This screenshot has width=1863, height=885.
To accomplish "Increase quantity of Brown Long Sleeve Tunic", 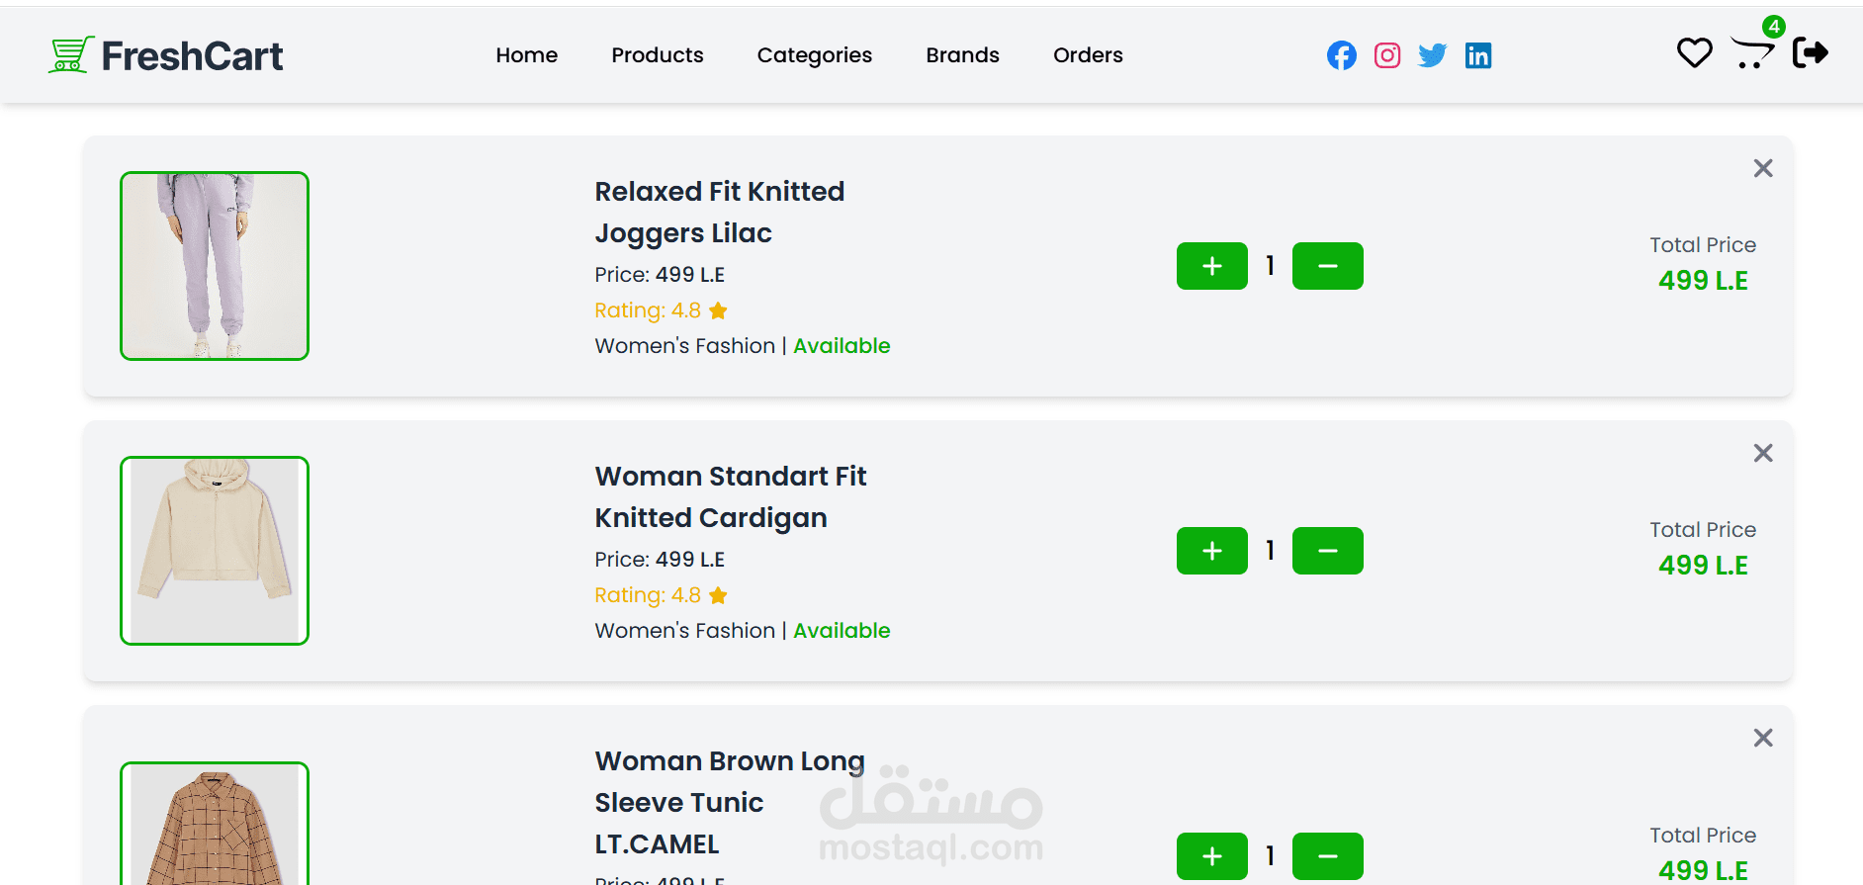I will pos(1211,856).
